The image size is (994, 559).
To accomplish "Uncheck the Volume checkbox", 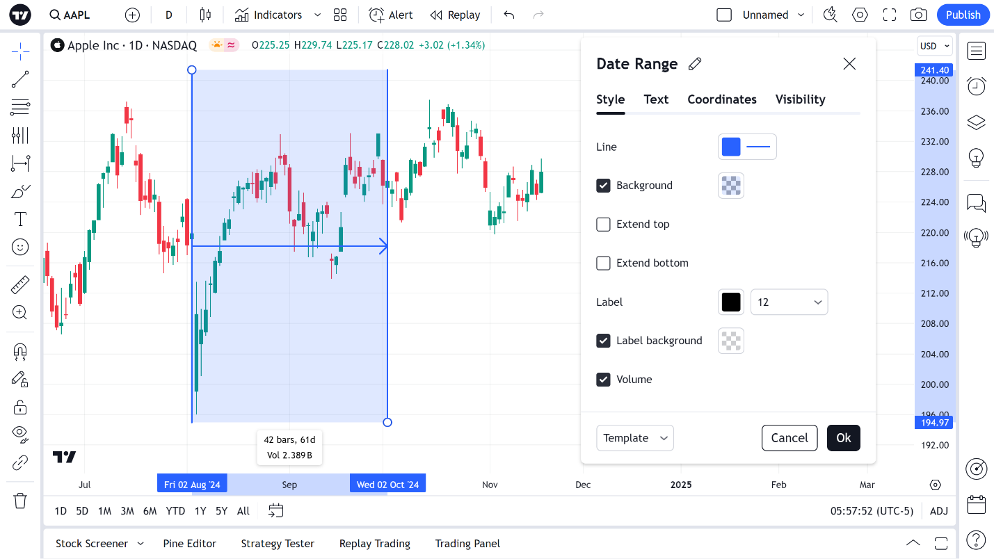I will [x=604, y=380].
